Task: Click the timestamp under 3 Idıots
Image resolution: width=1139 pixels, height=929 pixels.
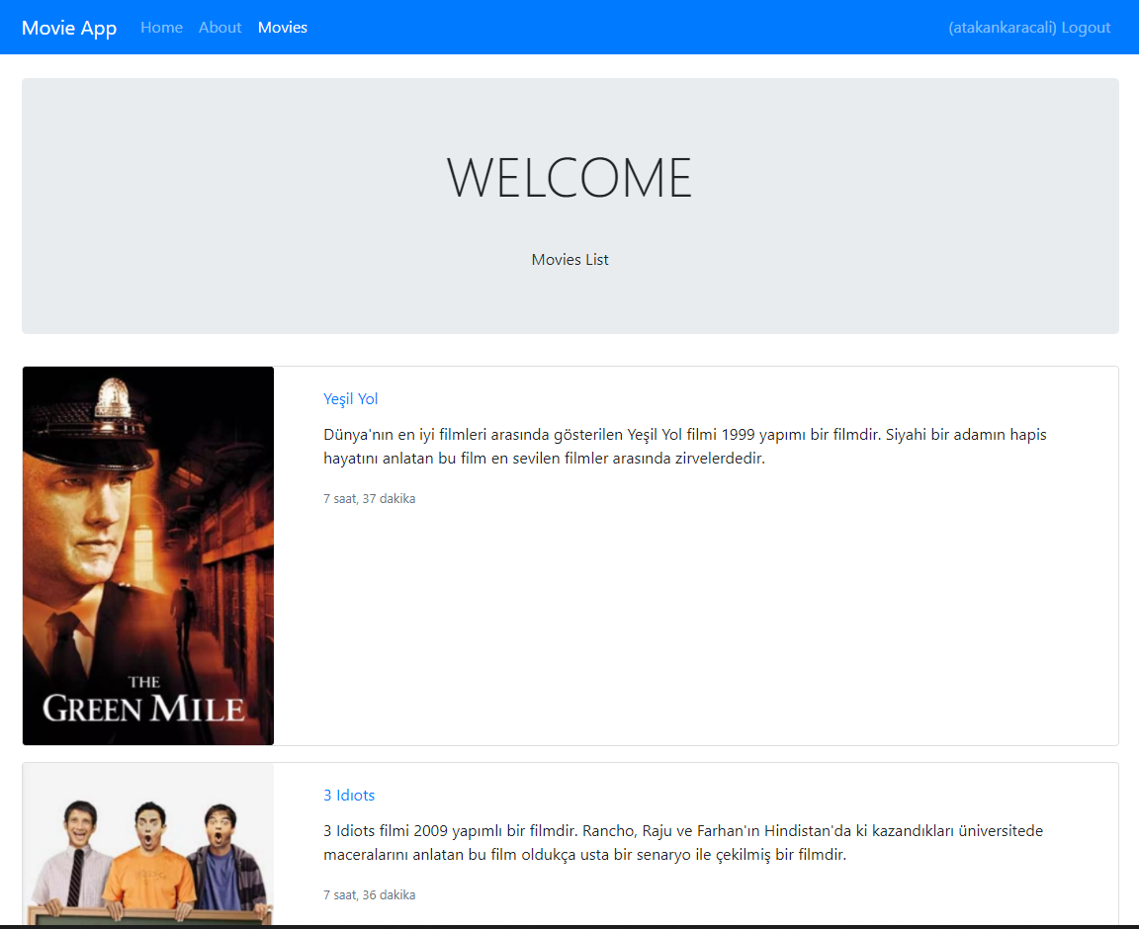Action: tap(369, 894)
